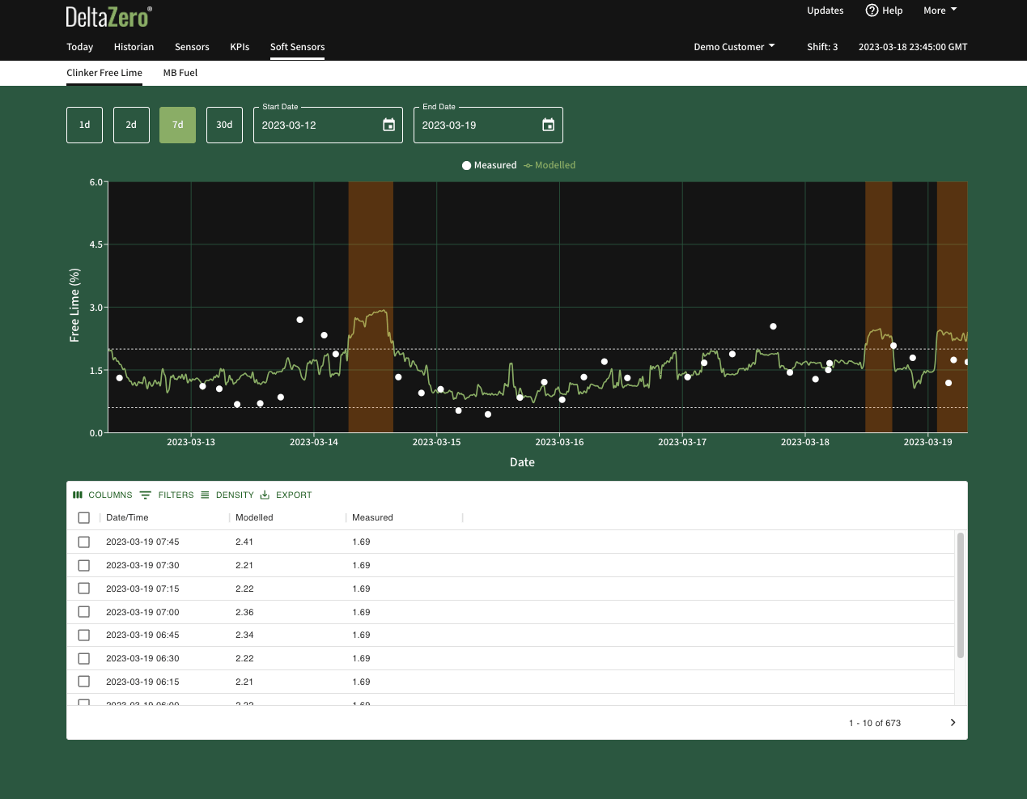Select the row 2023-03-19 07:45 checkbox
Screen dimensions: 1027x799
coord(84,542)
